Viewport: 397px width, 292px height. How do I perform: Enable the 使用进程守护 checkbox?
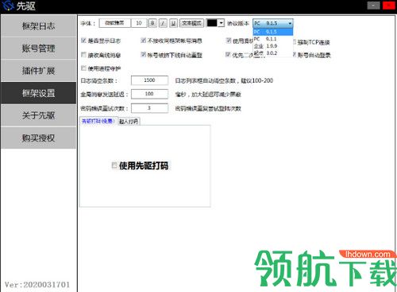[83, 68]
